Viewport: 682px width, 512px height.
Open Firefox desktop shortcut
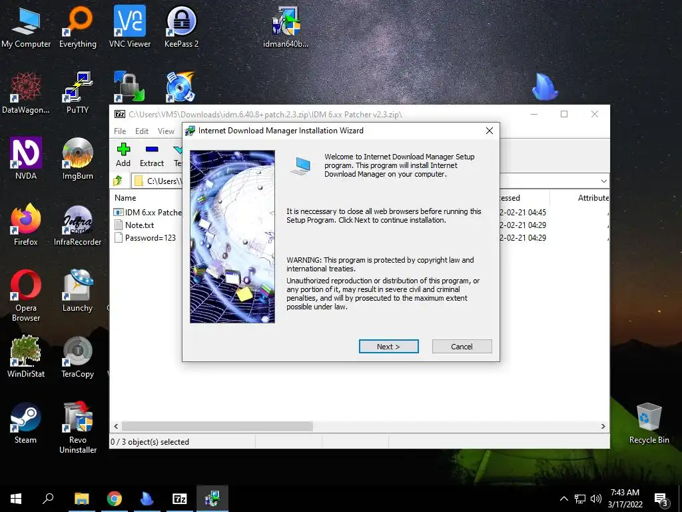click(26, 225)
